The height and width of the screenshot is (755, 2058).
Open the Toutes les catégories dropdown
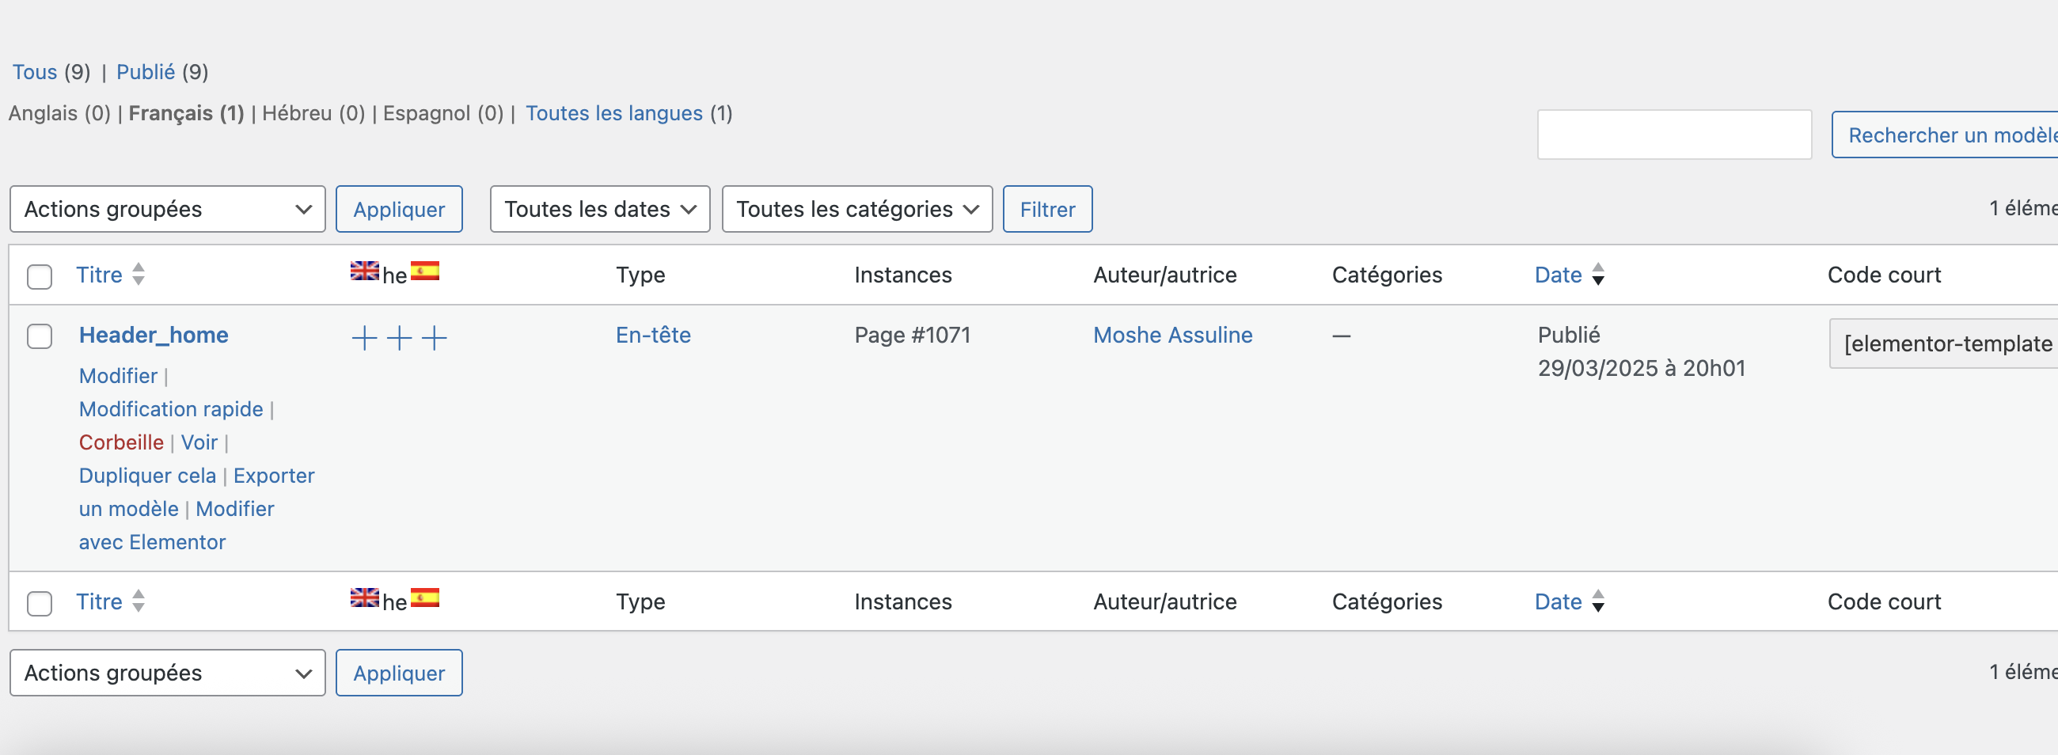(857, 209)
